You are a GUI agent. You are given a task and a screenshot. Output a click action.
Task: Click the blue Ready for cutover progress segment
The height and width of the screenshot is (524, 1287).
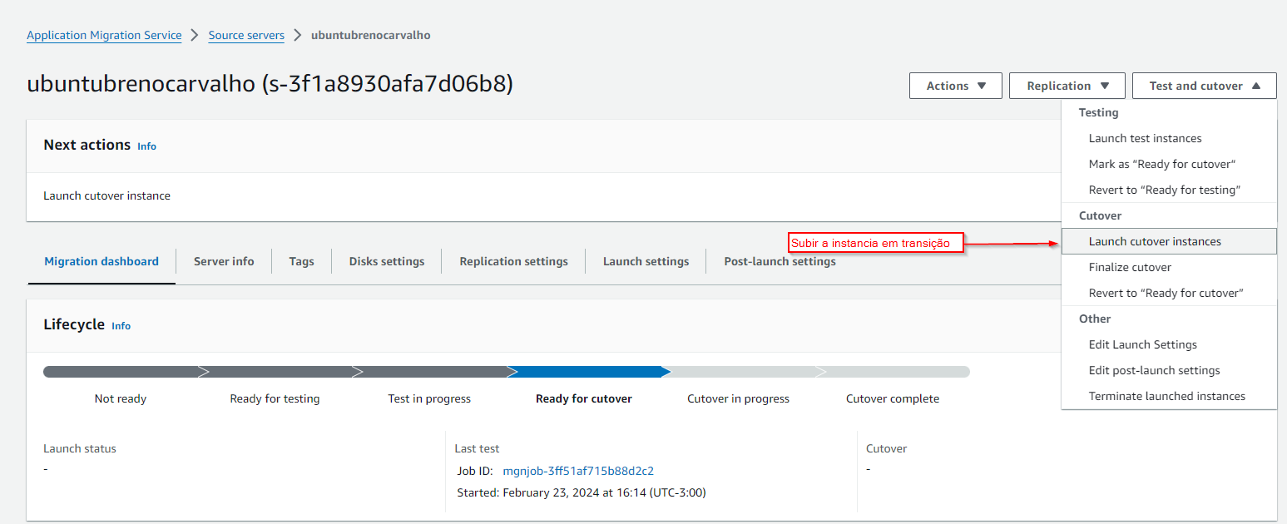584,372
